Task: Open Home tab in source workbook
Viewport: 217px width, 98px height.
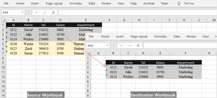Action: coord(20,4)
